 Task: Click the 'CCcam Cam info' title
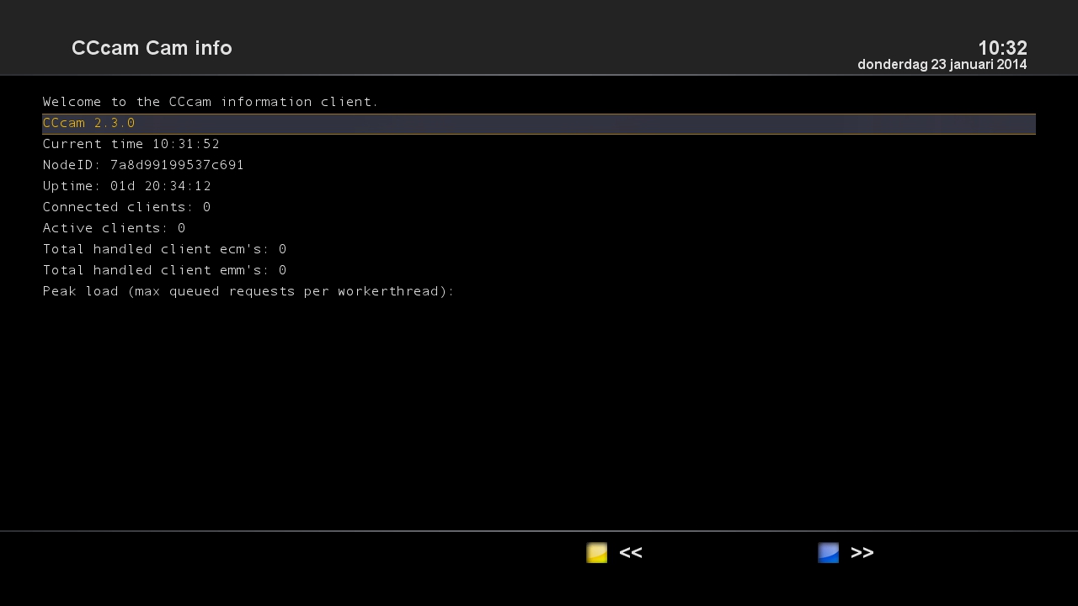(152, 49)
